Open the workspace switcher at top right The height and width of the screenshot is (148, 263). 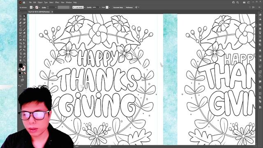click(249, 2)
